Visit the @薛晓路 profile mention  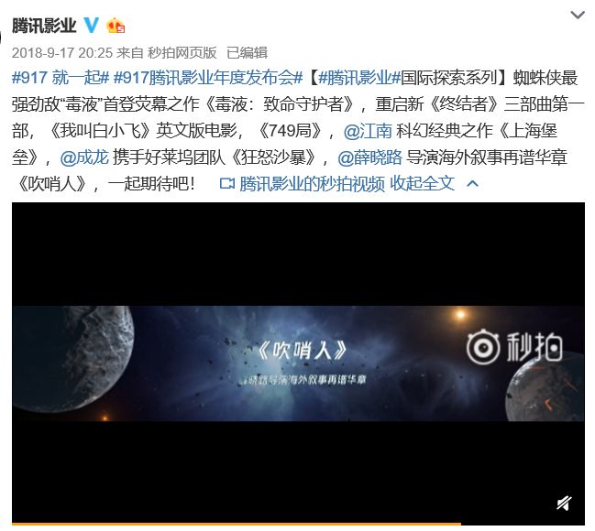coord(369,157)
